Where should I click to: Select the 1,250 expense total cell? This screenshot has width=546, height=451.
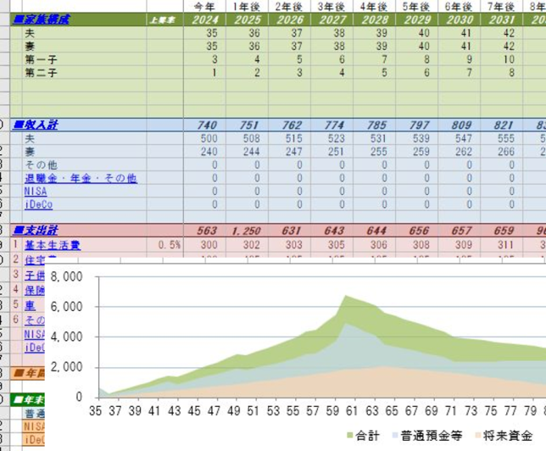click(x=248, y=231)
